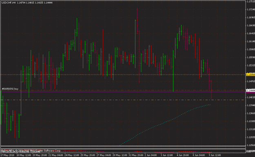Click the teal dotted moving average curve

tap(165, 122)
